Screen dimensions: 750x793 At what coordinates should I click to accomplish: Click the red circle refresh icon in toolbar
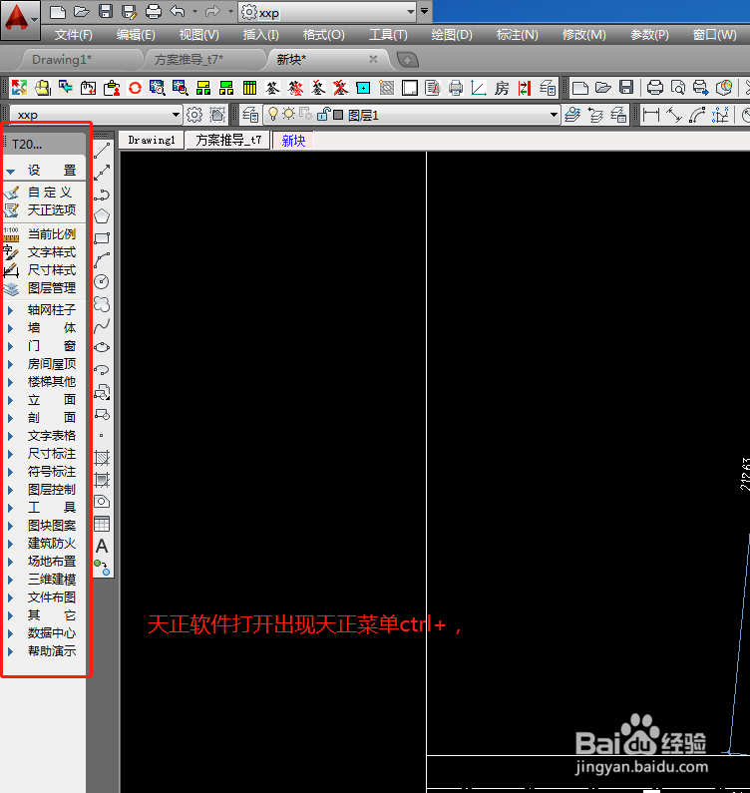coord(135,88)
